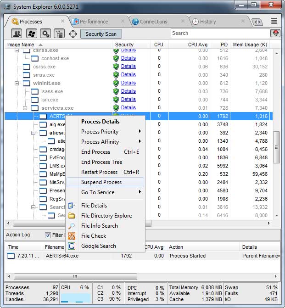Viewport: 285px width, 308px height.
Task: Collapse the Search process tree node
Action: [34, 207]
